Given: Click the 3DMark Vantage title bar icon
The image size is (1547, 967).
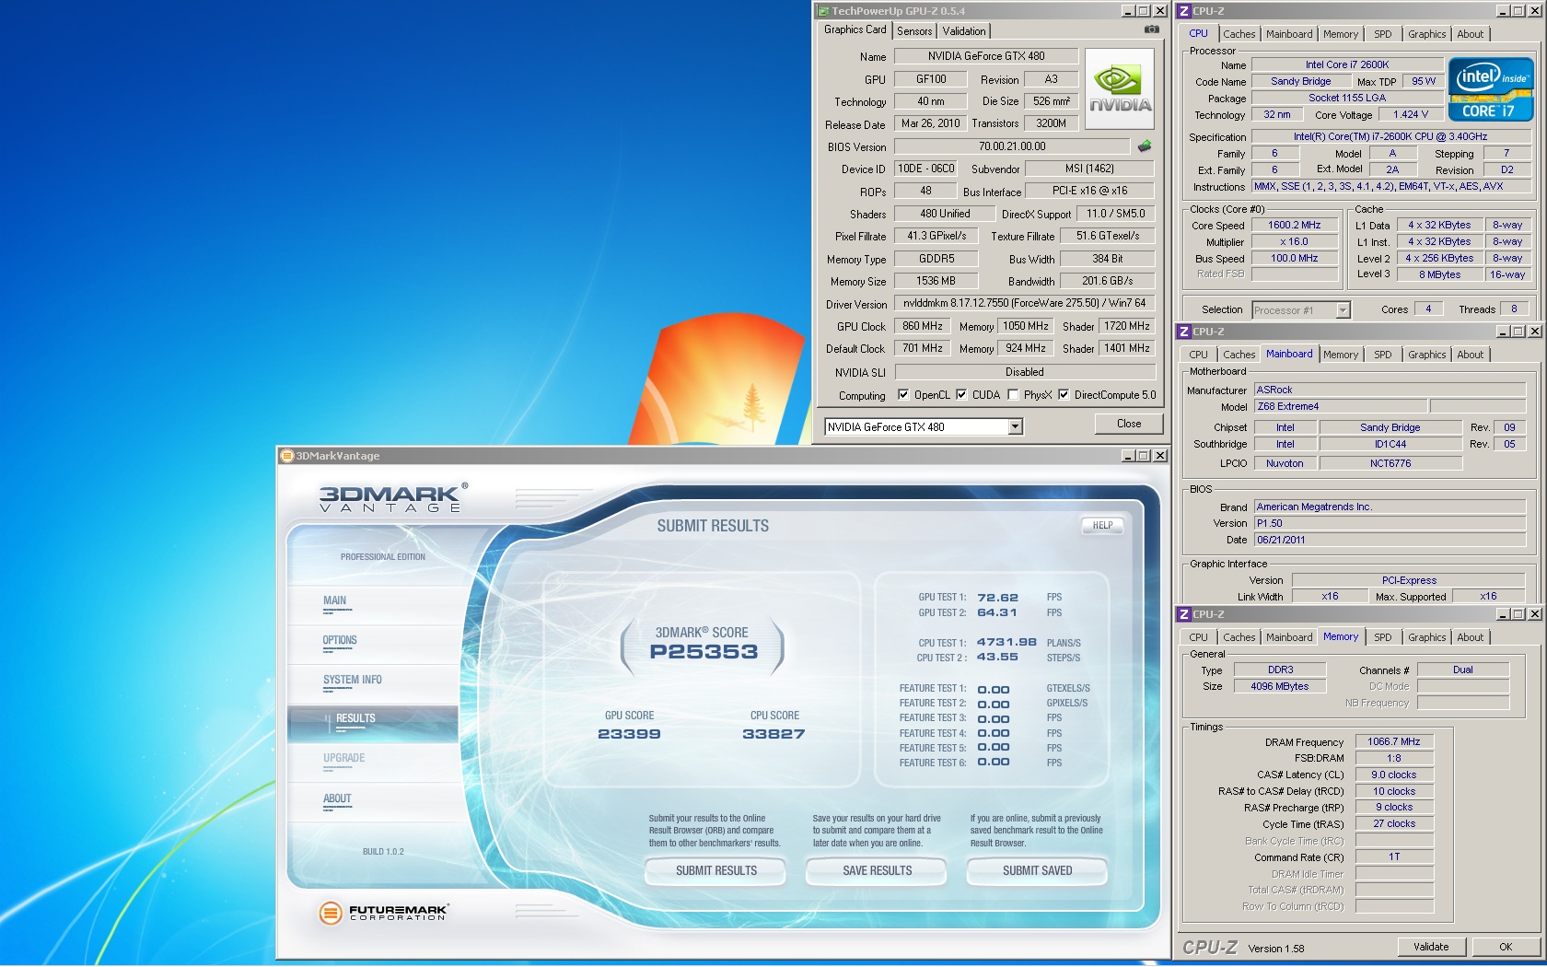Looking at the screenshot, I should coord(286,456).
